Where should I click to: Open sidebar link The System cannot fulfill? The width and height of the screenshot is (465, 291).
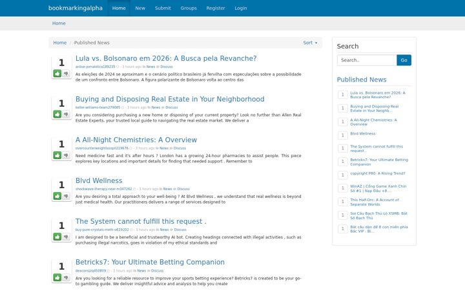tap(377, 149)
